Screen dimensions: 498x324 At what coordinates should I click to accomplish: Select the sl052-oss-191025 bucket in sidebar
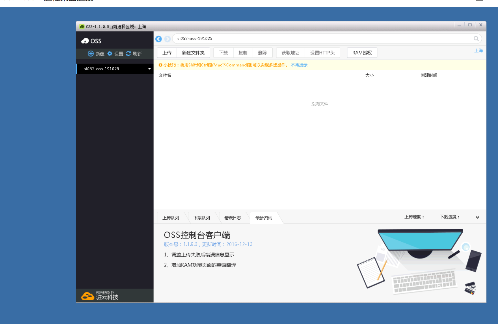click(x=115, y=69)
